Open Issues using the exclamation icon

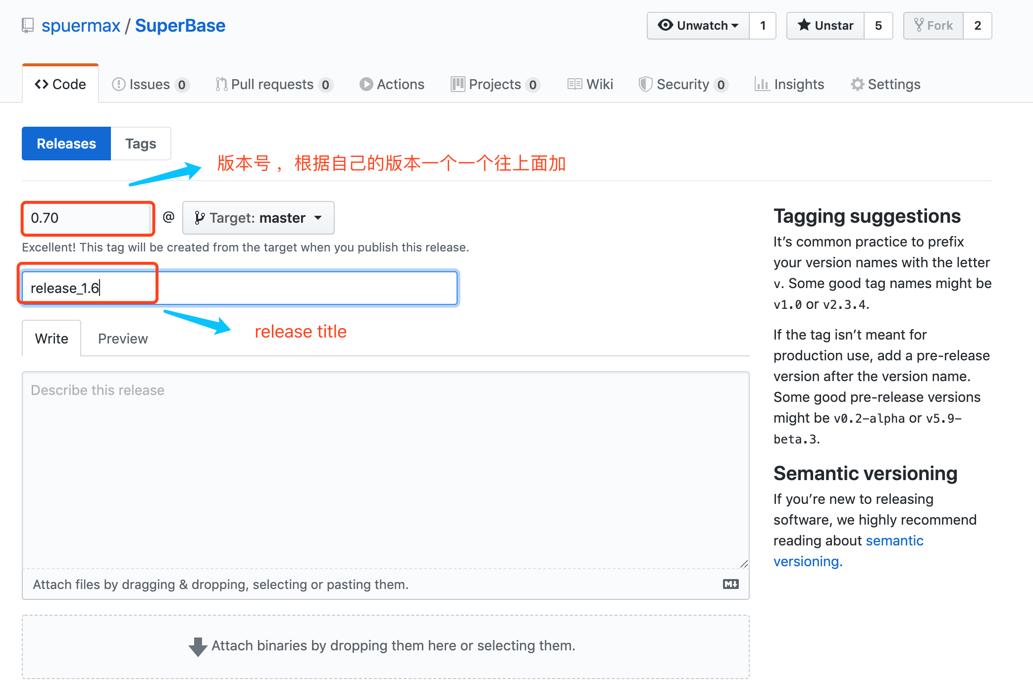coord(119,84)
